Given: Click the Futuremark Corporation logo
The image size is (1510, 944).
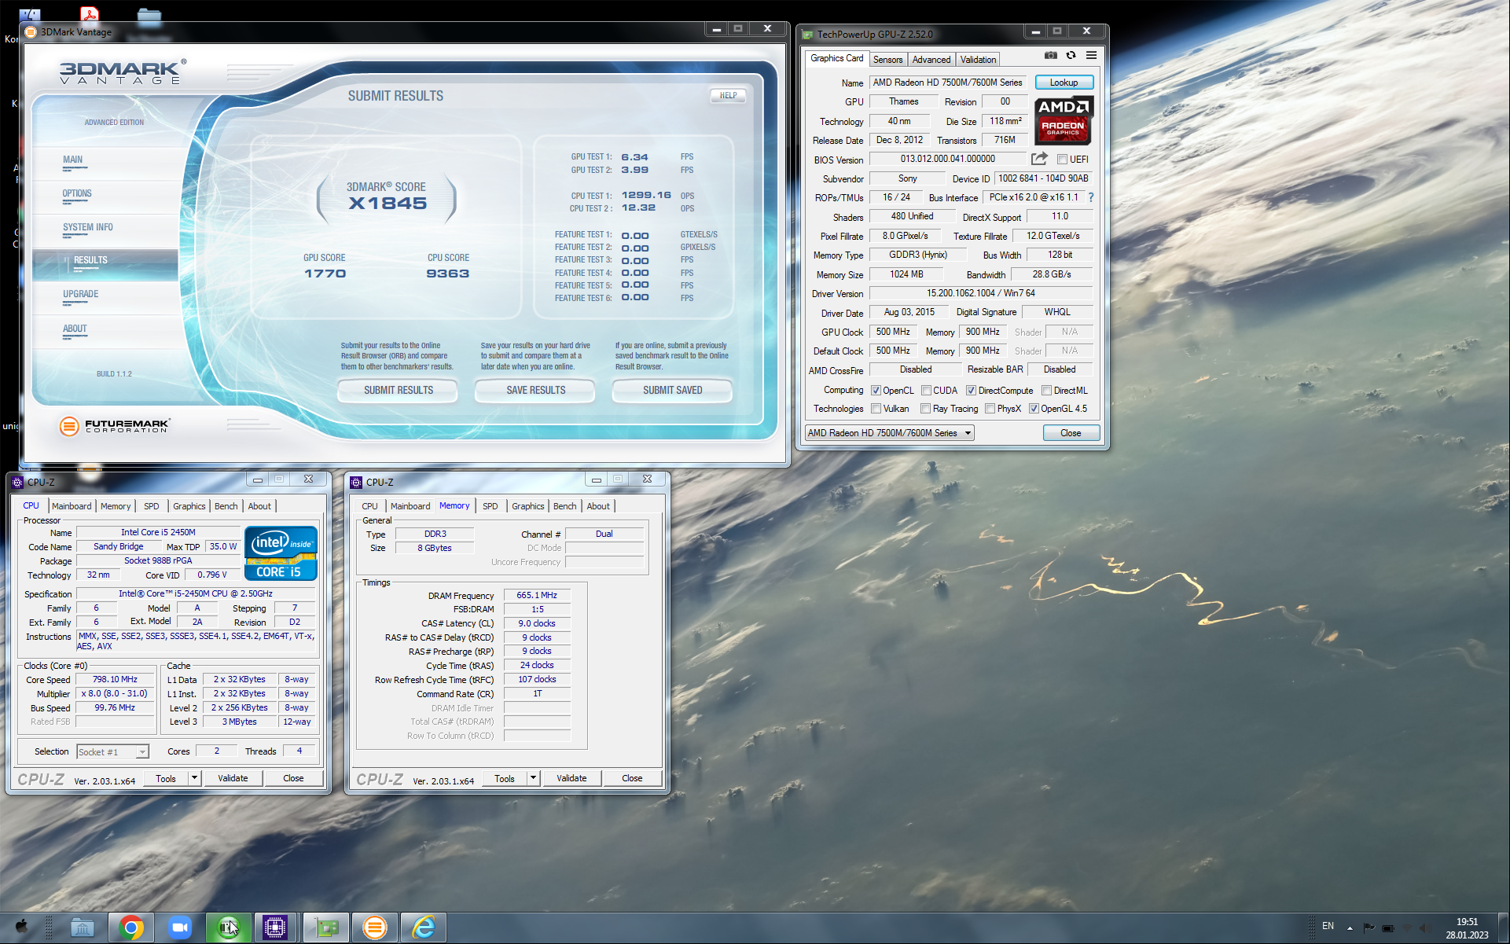Looking at the screenshot, I should pos(115,426).
